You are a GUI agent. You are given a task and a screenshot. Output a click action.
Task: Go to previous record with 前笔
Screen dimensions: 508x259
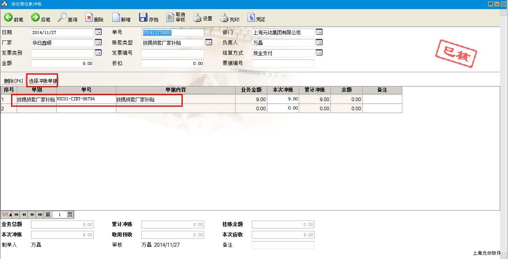pos(14,18)
